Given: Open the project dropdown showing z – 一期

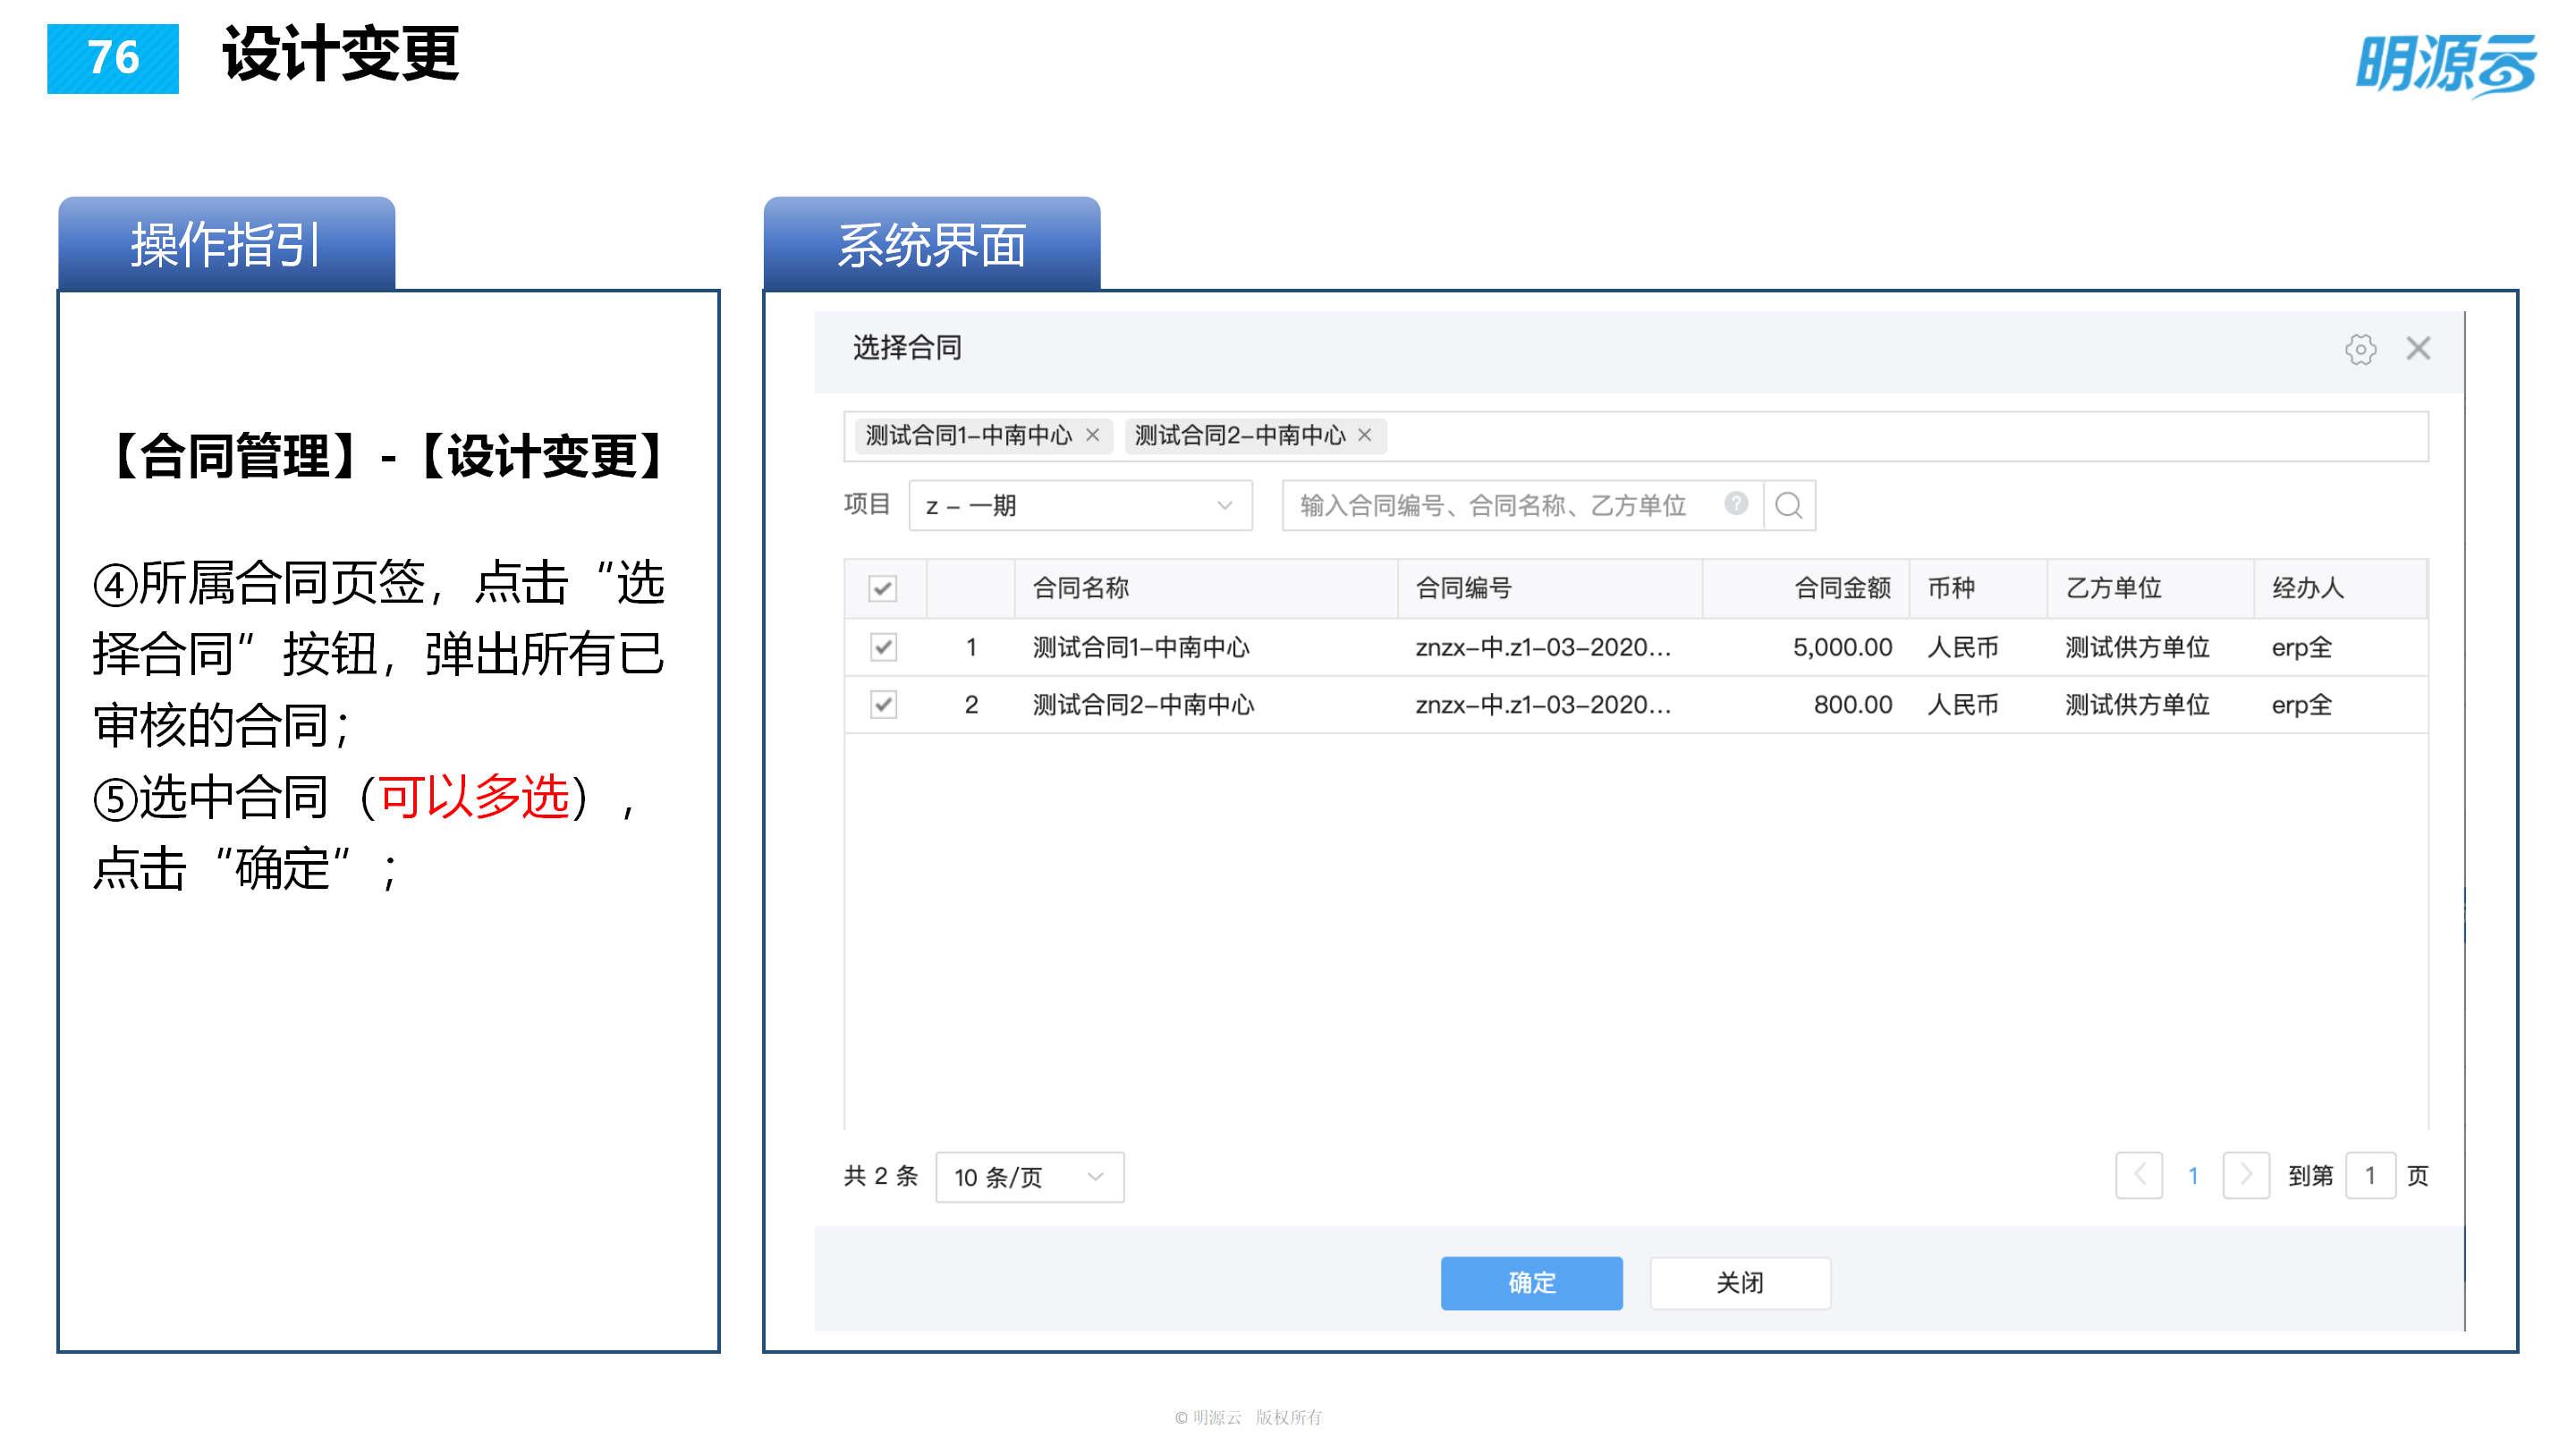Looking at the screenshot, I should pos(1080,506).
